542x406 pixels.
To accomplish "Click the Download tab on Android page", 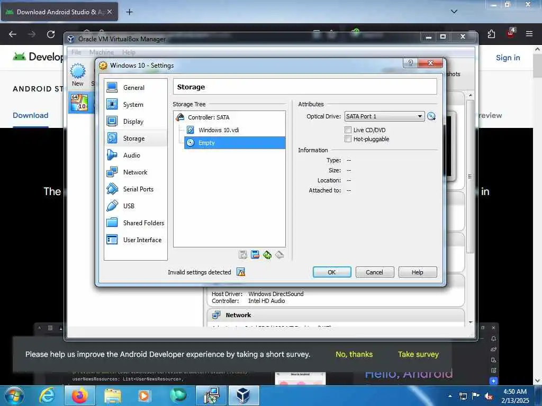I will coord(30,115).
